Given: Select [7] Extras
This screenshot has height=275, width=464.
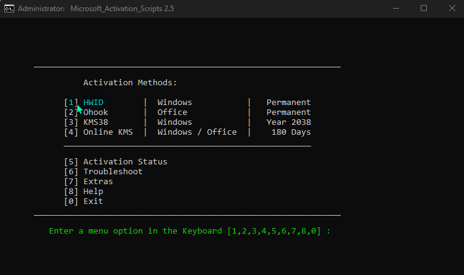Looking at the screenshot, I should [88, 182].
